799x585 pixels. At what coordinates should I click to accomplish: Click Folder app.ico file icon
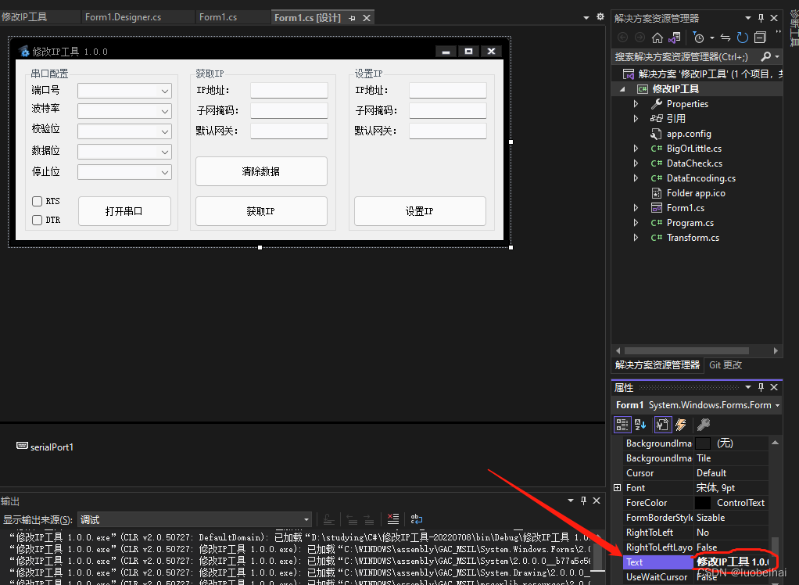(657, 193)
